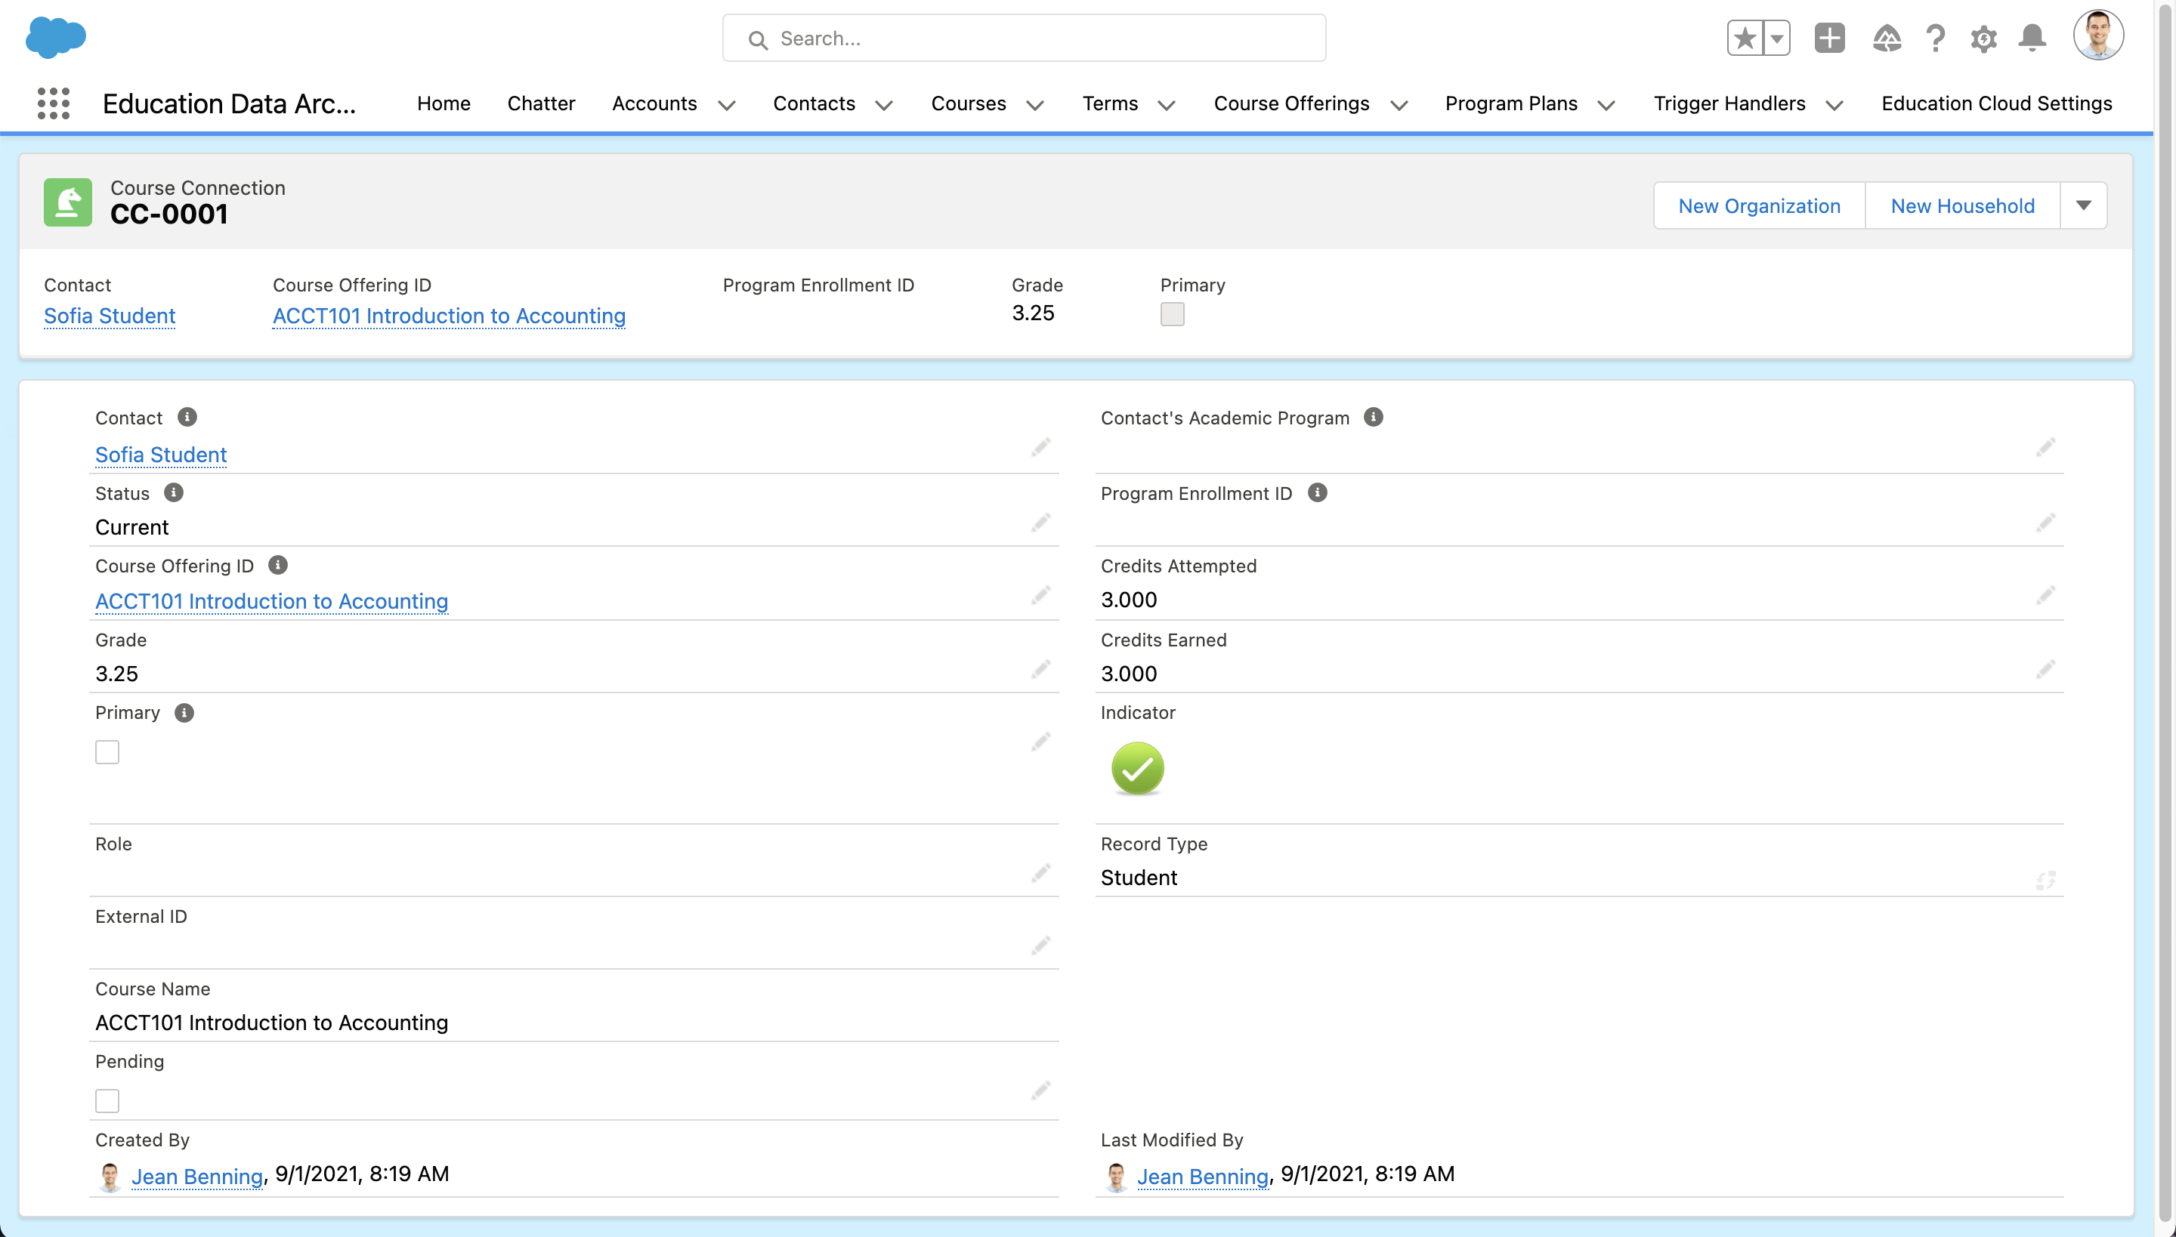Go to the Home tab

point(444,103)
